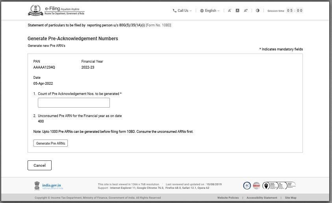This screenshot has height=203, width=332.
Task: Go to the Site Map link
Action: [291, 198]
